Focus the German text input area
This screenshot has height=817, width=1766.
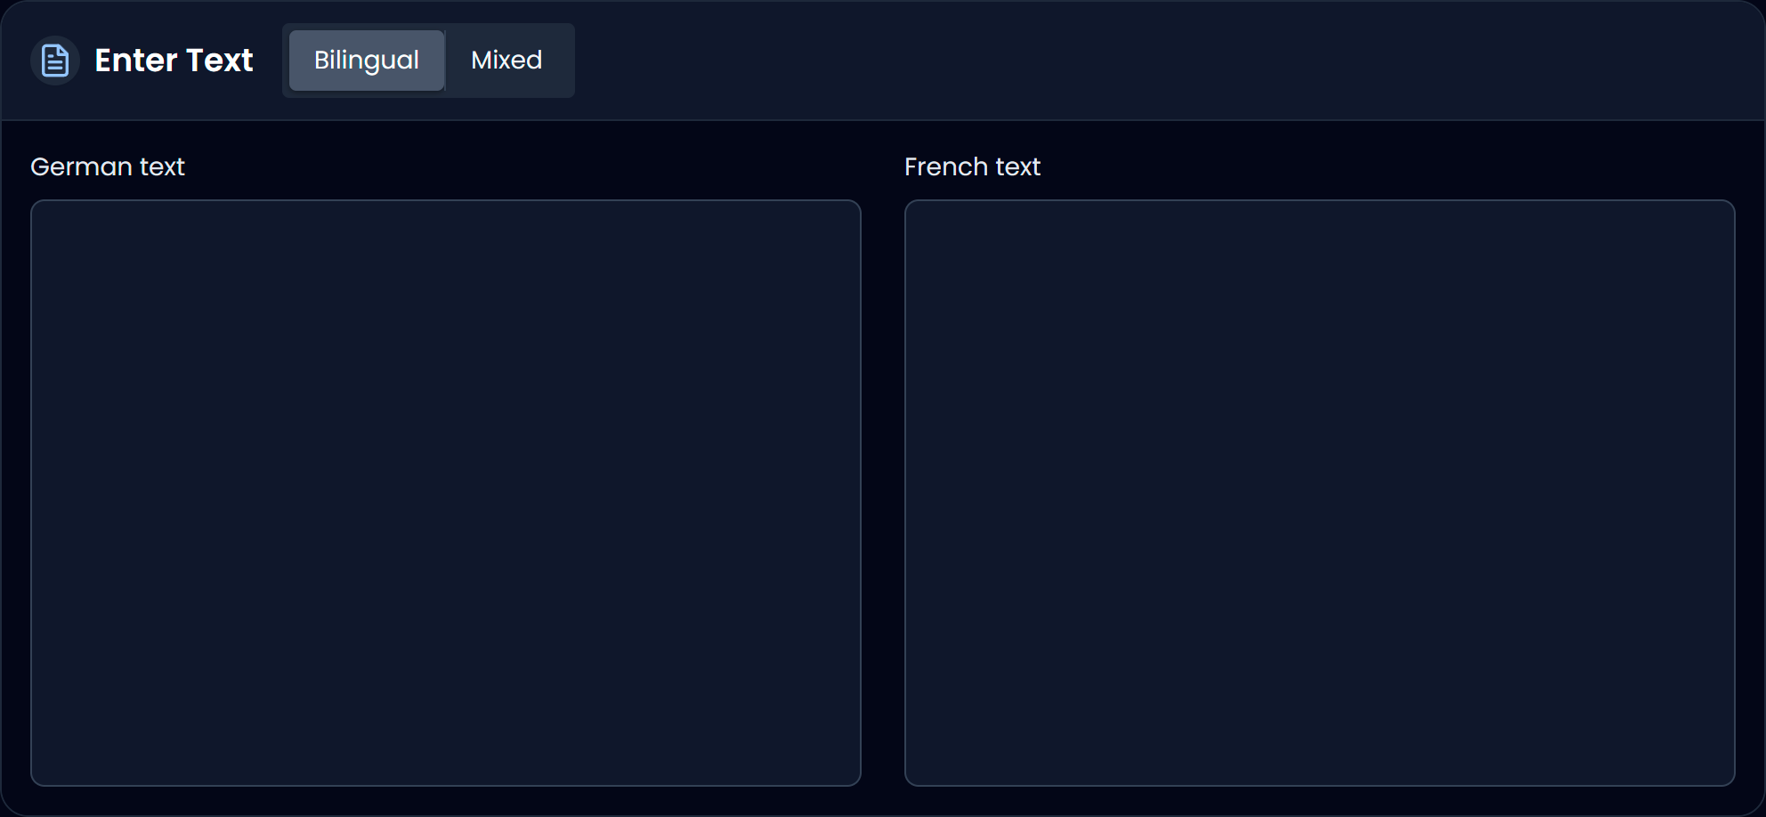click(445, 489)
